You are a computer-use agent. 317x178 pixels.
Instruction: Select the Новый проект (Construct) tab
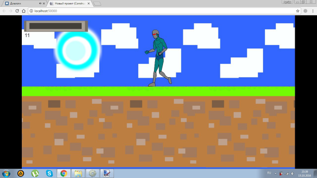coord(70,3)
